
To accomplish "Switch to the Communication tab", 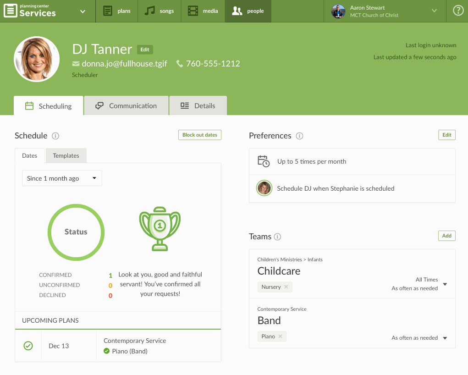I will click(x=126, y=106).
